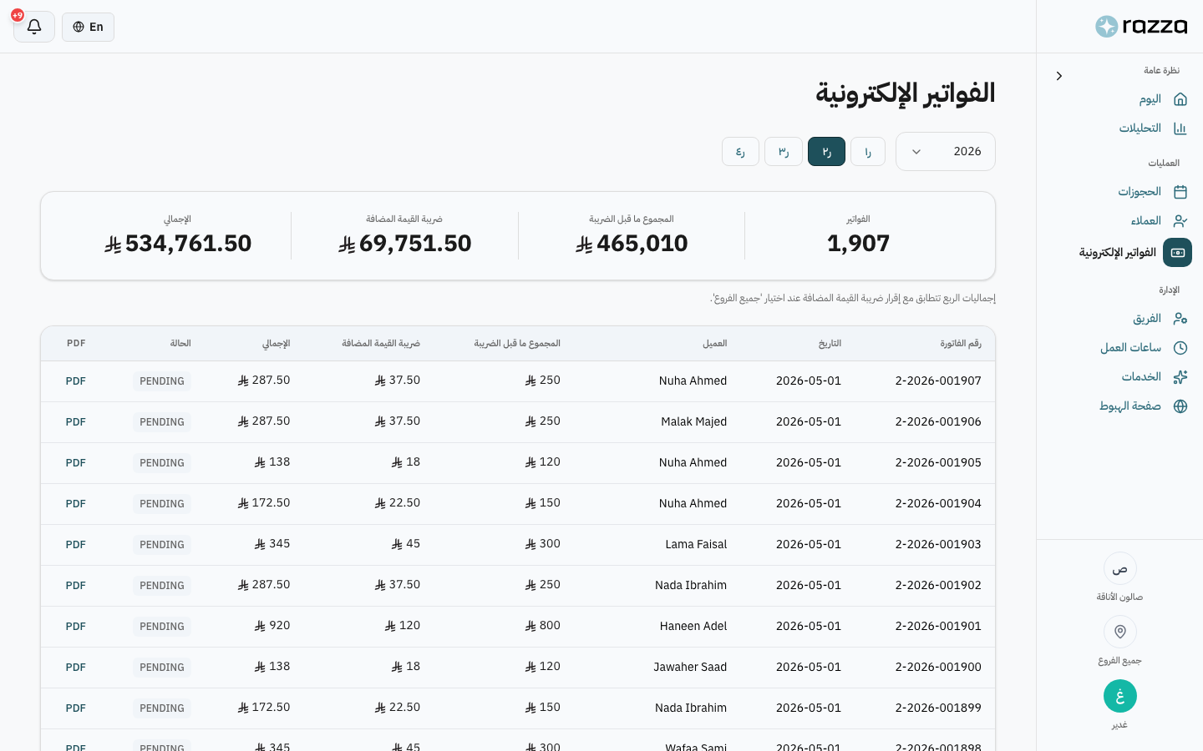The image size is (1203, 751).
Task: Click the VAT total 69,751.50
Action: 405,244
